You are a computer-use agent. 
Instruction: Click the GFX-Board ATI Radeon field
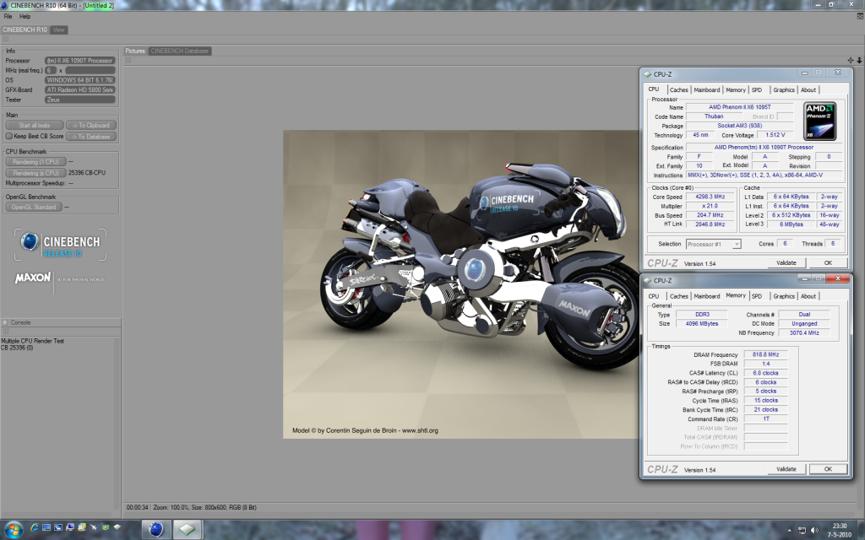pyautogui.click(x=80, y=89)
